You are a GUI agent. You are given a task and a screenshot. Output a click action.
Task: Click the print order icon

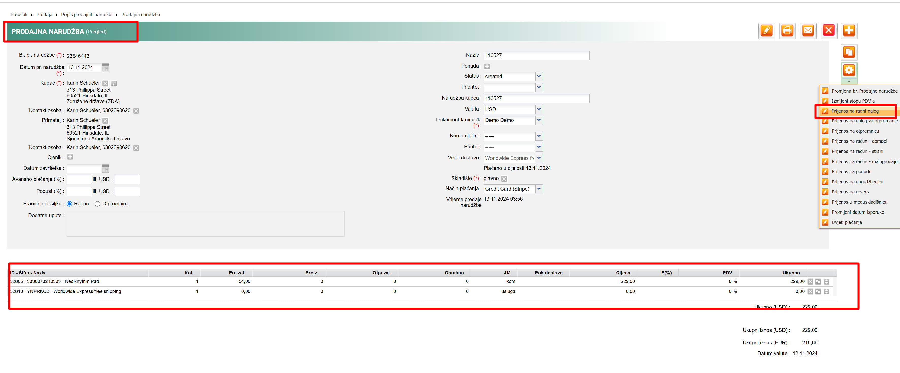787,31
